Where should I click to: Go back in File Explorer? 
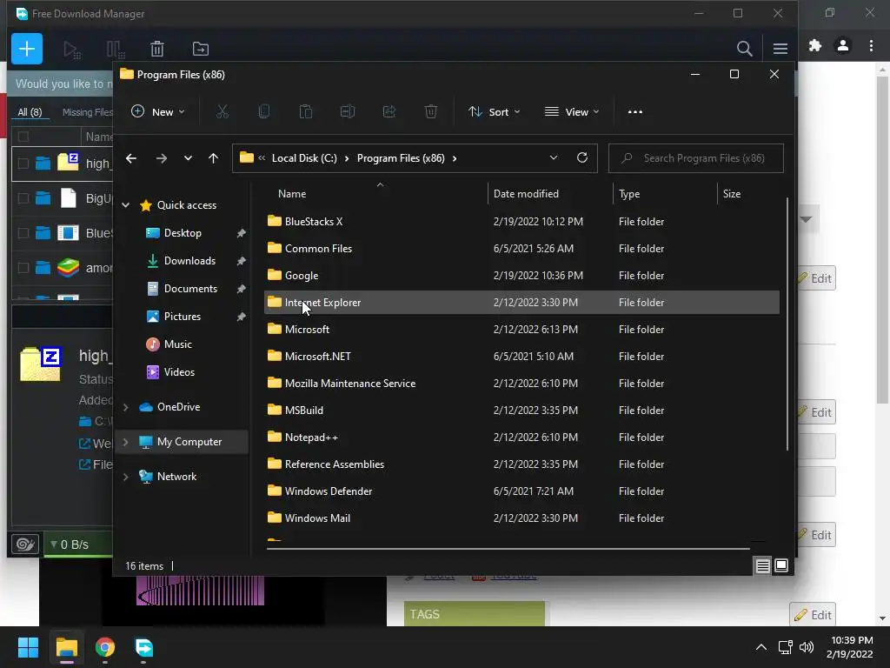pos(131,158)
